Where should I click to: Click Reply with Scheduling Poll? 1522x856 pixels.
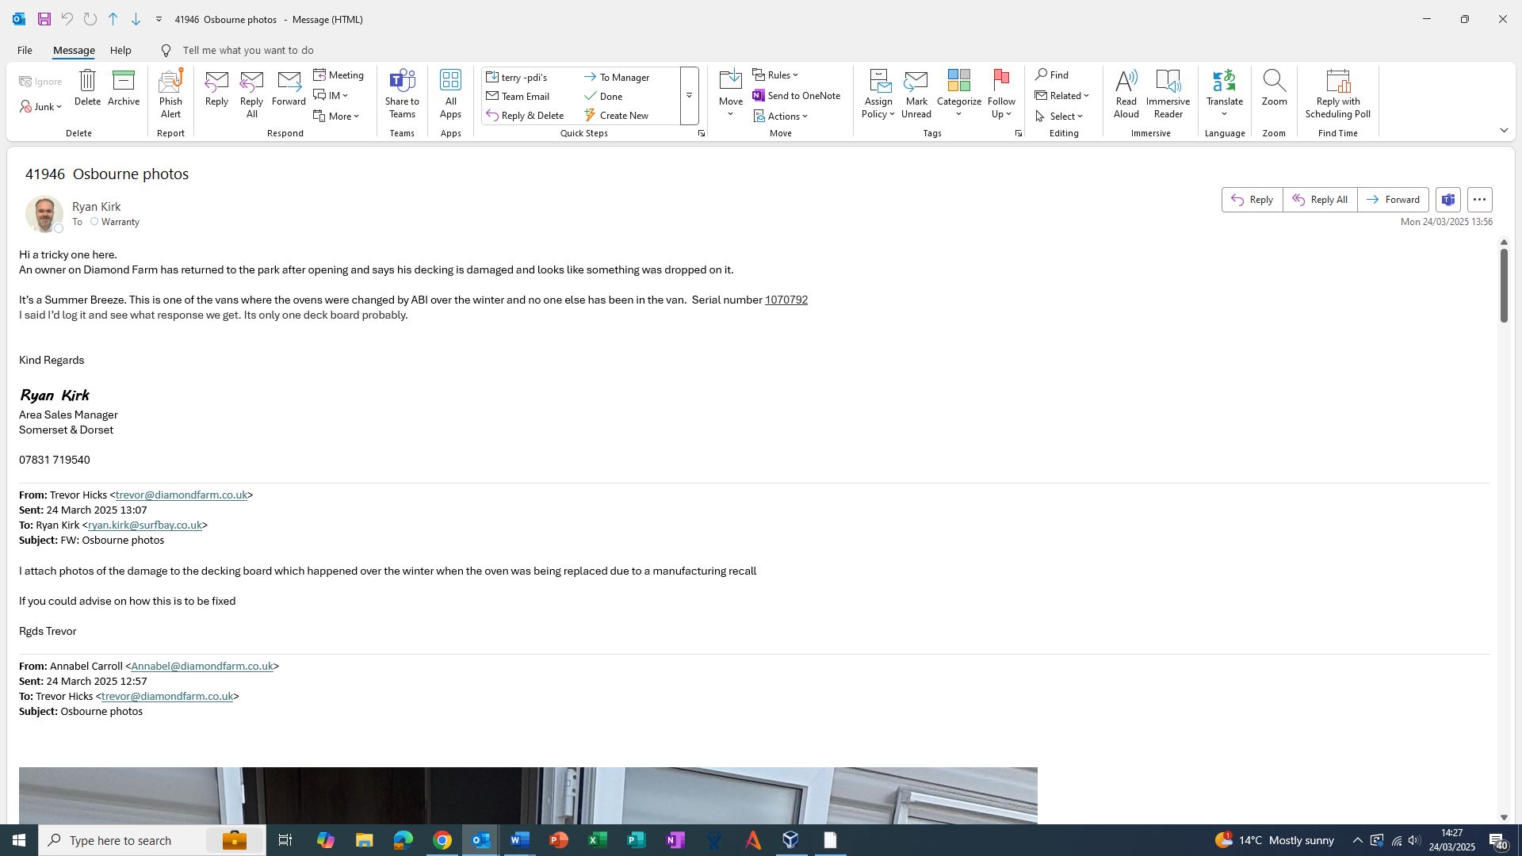(x=1337, y=94)
